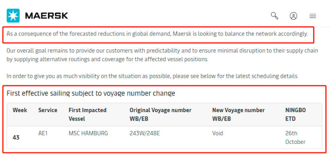Open the user account profile icon
Viewport: 330px width, 159px height.
(x=293, y=16)
